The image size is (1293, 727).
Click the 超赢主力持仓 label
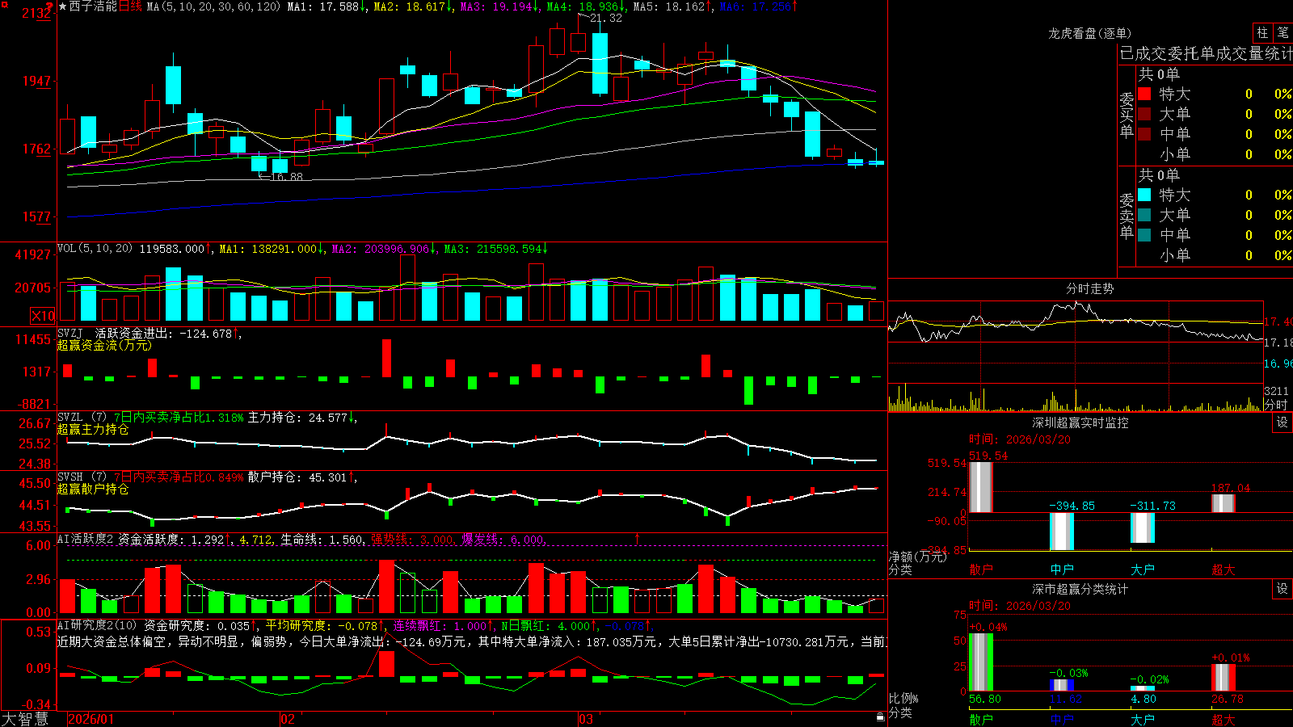pyautogui.click(x=93, y=430)
